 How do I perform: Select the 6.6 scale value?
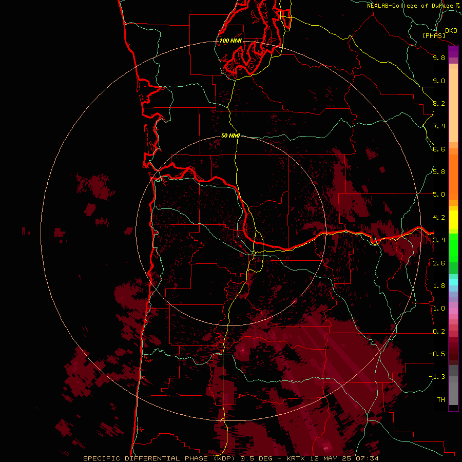coord(439,149)
